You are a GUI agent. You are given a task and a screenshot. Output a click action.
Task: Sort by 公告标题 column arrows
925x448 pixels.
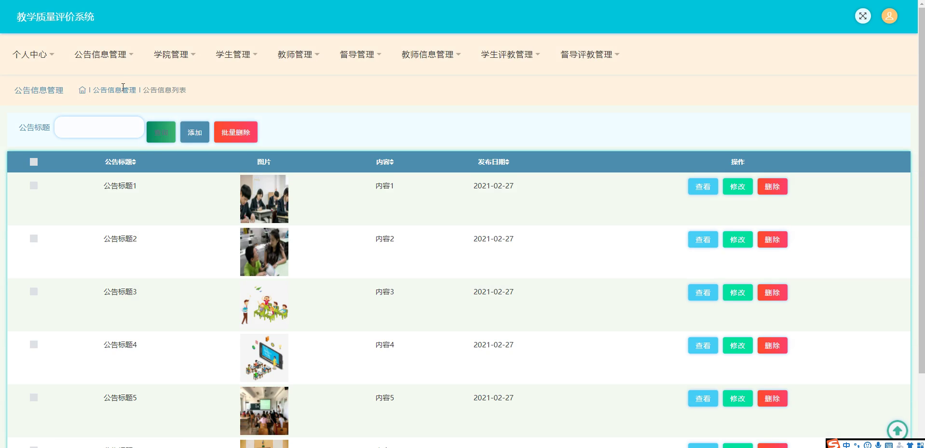[134, 162]
